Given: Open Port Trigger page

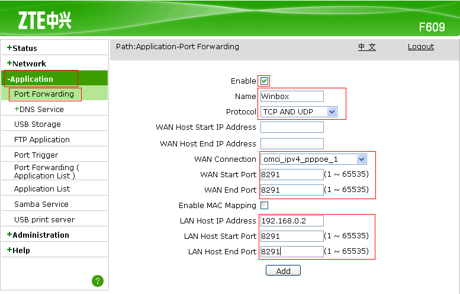Looking at the screenshot, I should coord(36,155).
